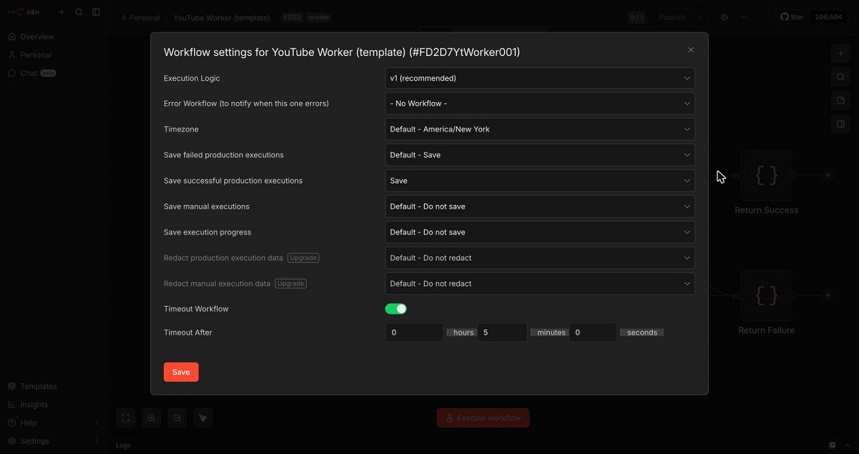The image size is (859, 454).
Task: Open Insights in sidebar
Action: click(x=53, y=404)
